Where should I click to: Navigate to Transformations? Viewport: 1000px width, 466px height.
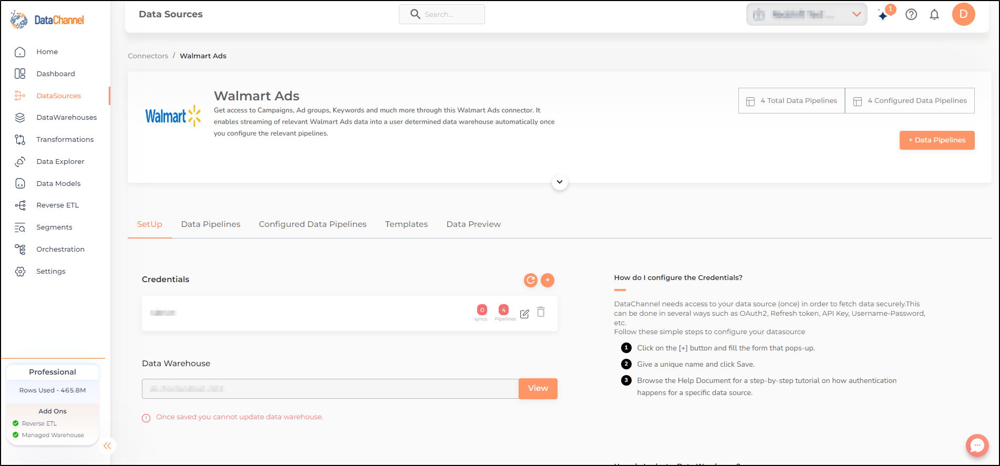[x=65, y=139]
